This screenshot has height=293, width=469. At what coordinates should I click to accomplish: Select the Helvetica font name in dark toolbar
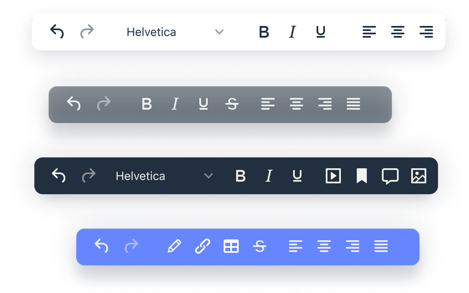click(x=140, y=176)
